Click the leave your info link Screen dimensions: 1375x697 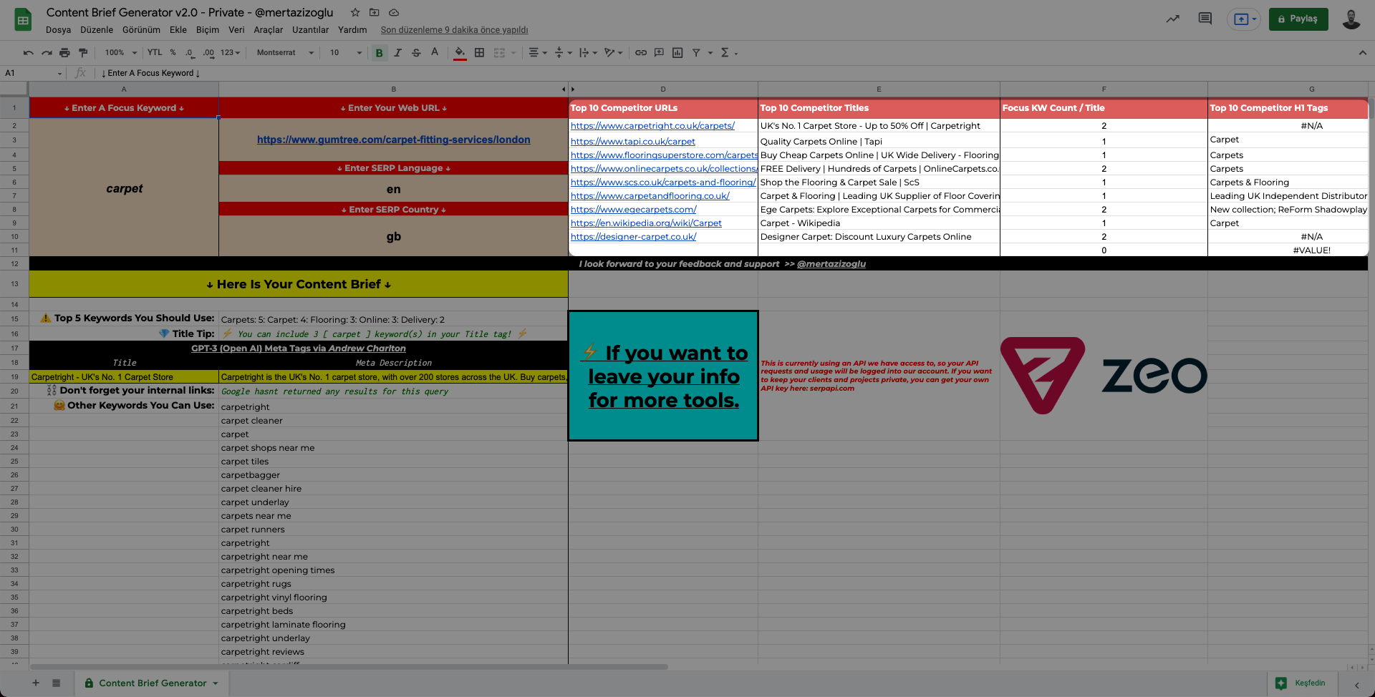point(664,376)
